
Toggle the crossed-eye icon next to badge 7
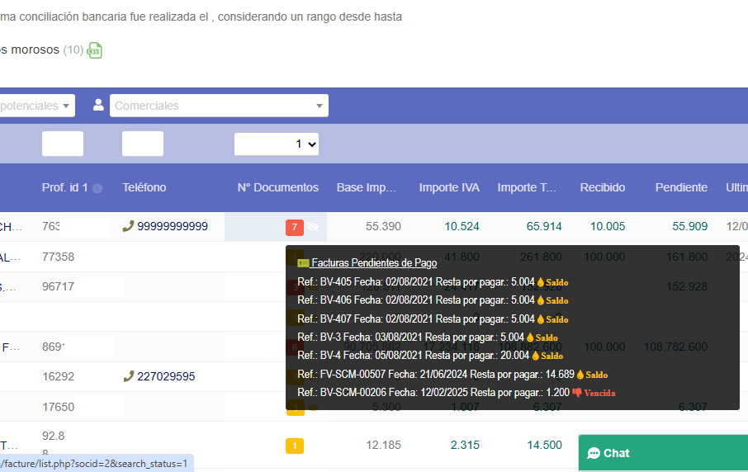click(x=313, y=227)
